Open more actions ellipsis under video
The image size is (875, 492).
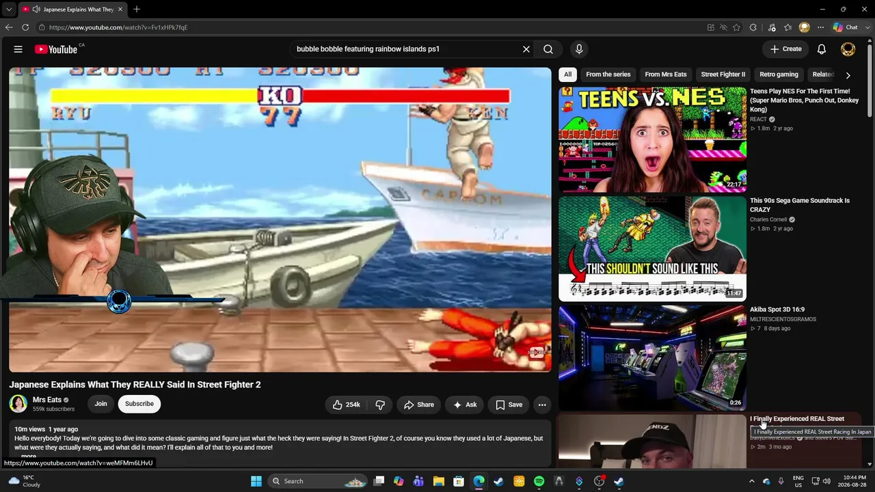click(x=542, y=405)
